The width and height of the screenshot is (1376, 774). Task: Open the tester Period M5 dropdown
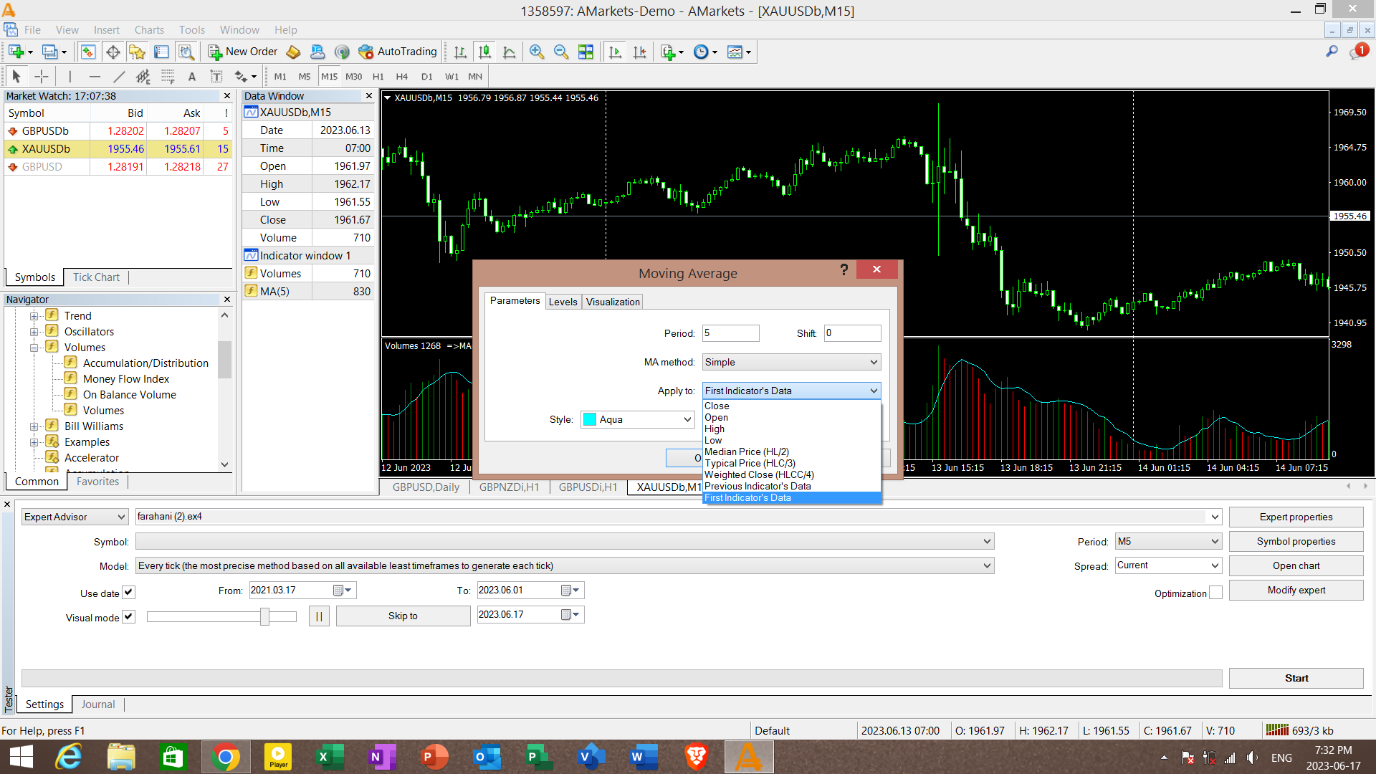point(1168,541)
